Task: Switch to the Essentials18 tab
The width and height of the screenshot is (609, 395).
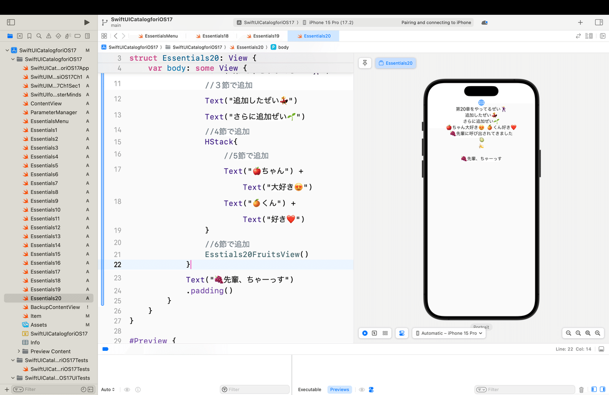Action: point(211,36)
